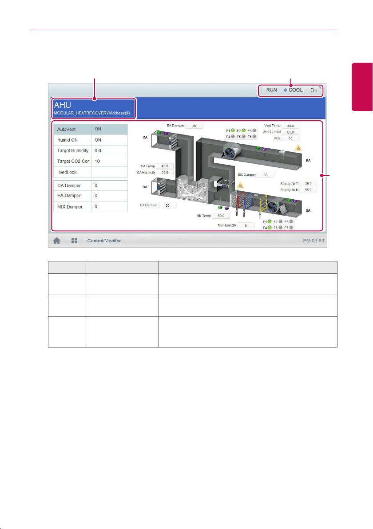Click the EA Damper value field showing 30
Screen dimensions: 373x529
pos(194,126)
